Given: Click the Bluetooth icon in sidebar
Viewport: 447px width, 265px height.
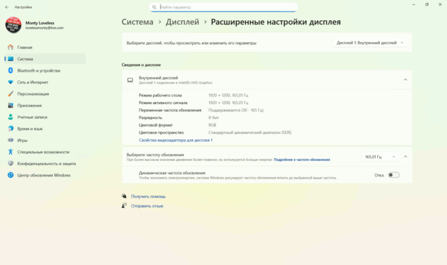Looking at the screenshot, I should pyautogui.click(x=11, y=70).
